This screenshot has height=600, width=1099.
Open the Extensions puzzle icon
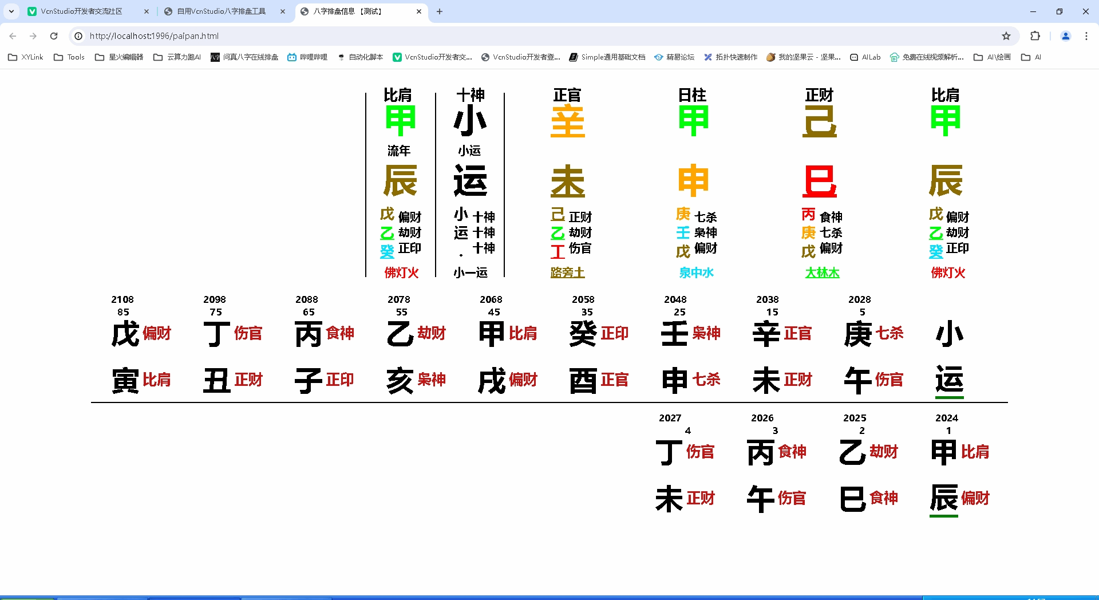tap(1035, 36)
